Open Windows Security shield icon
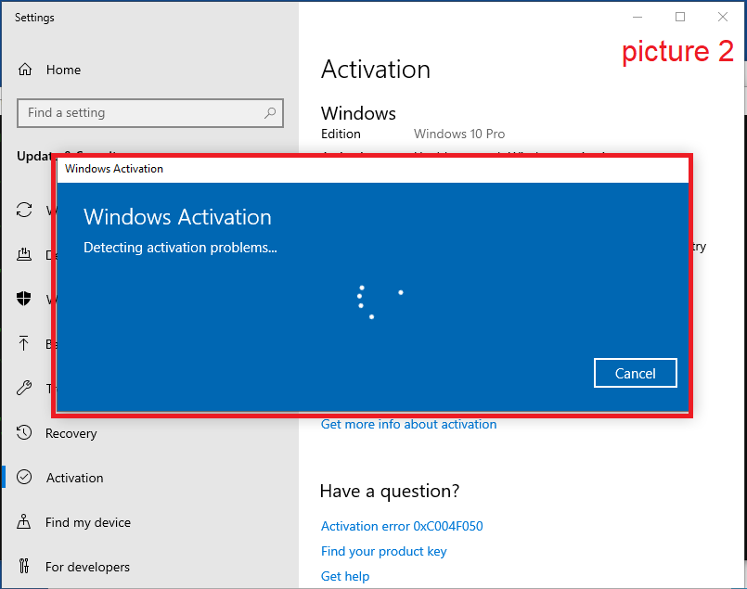 tap(24, 299)
